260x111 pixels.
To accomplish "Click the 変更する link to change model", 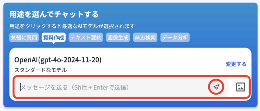I will (x=236, y=64).
